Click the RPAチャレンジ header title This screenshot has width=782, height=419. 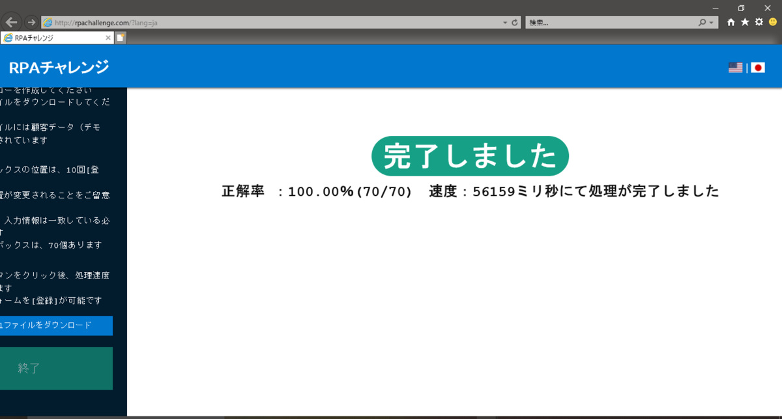click(x=59, y=67)
